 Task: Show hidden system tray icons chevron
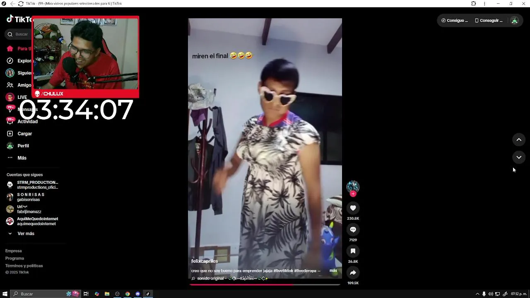[477, 294]
